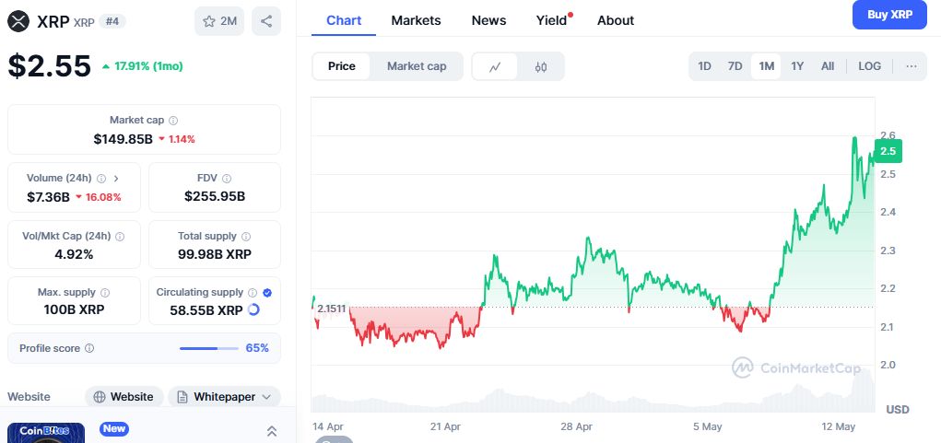Select the Price chart toggle
Viewport: 941px width, 443px height.
pos(342,66)
